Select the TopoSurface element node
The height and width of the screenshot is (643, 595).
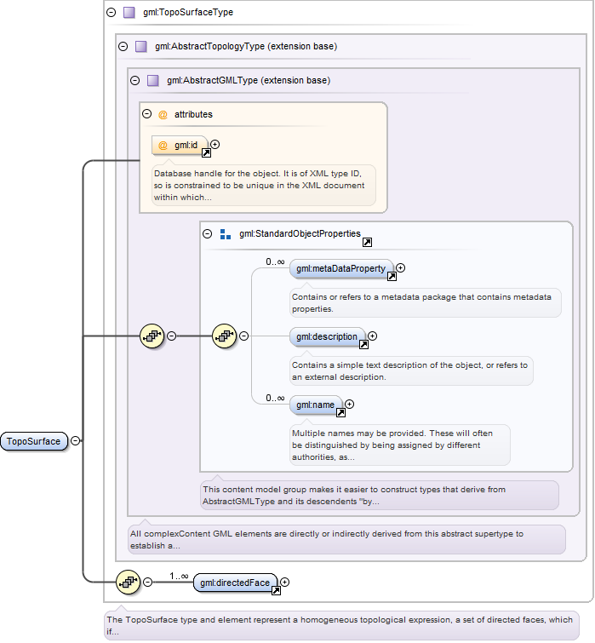pos(33,441)
